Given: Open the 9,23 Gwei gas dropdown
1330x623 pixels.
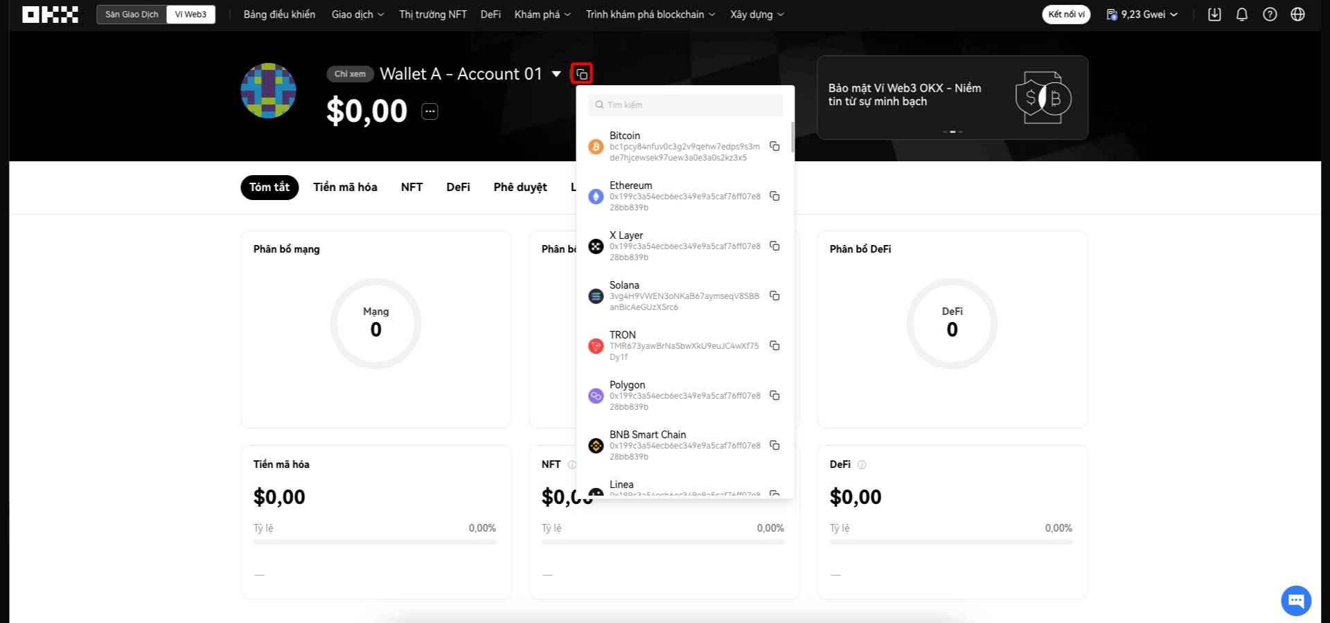Looking at the screenshot, I should (1142, 15).
